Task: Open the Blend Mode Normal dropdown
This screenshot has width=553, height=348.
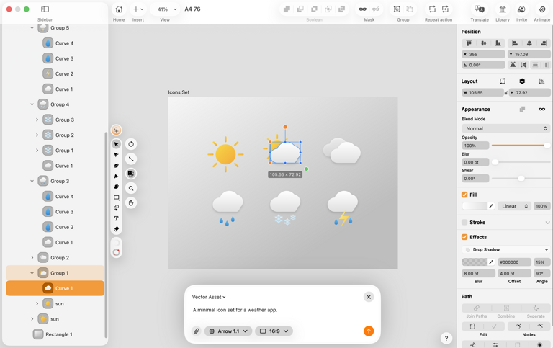Action: click(505, 128)
